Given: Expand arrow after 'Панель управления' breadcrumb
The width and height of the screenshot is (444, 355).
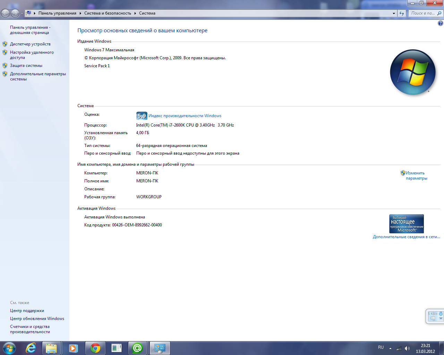Looking at the screenshot, I should pyautogui.click(x=80, y=13).
